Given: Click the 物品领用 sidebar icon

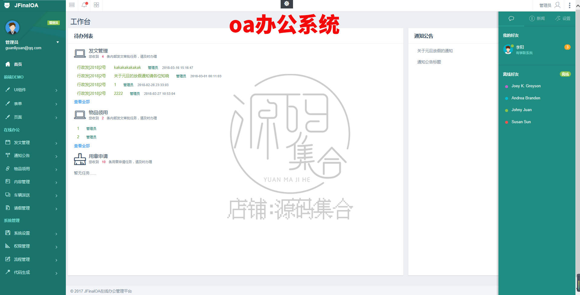Looking at the screenshot, I should 8,168.
